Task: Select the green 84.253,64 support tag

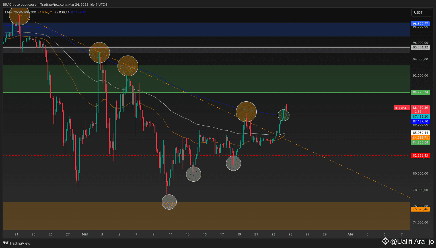Action: tap(420, 142)
